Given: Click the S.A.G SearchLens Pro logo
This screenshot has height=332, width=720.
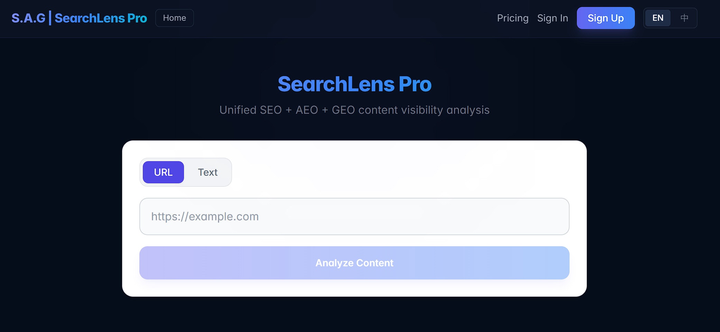Looking at the screenshot, I should (x=79, y=18).
